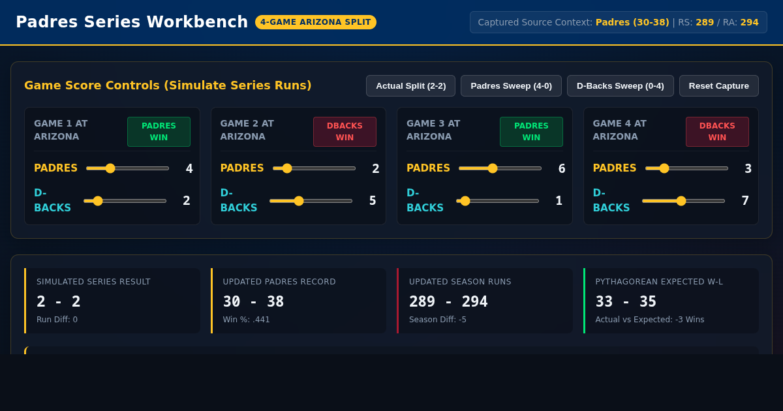Click Game 1 Padres score value 4

189,168
